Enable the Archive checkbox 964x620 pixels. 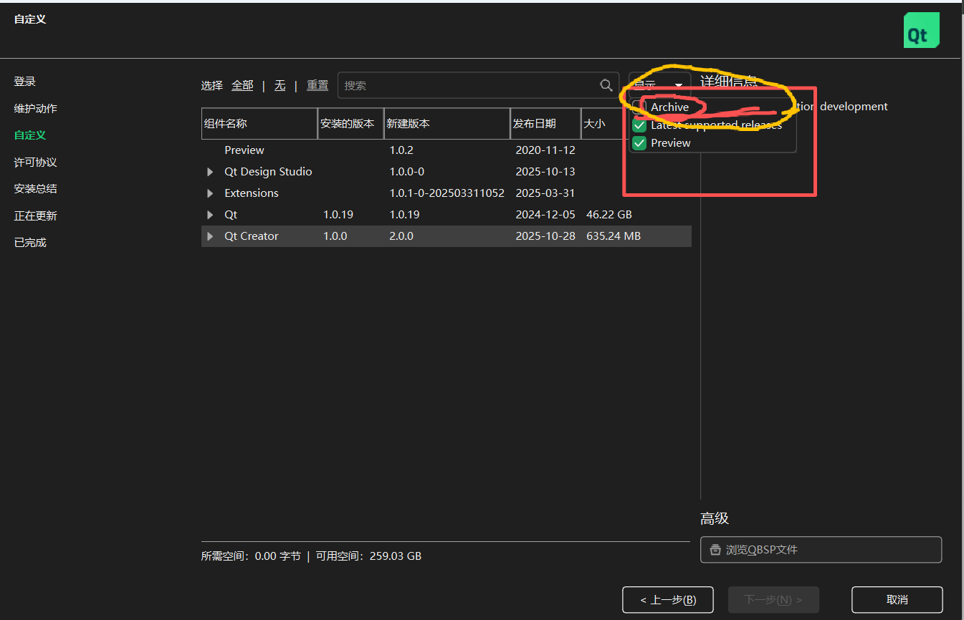pos(639,107)
